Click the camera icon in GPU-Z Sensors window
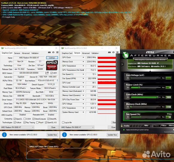The image size is (174, 162). click(x=109, y=52)
